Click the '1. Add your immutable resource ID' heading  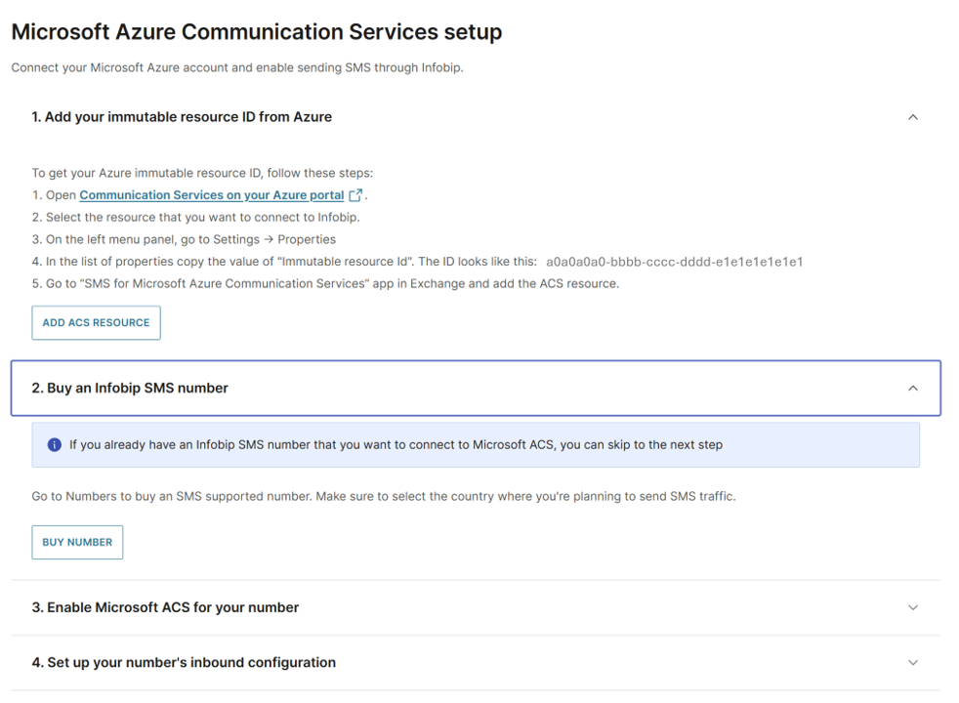pyautogui.click(x=182, y=117)
